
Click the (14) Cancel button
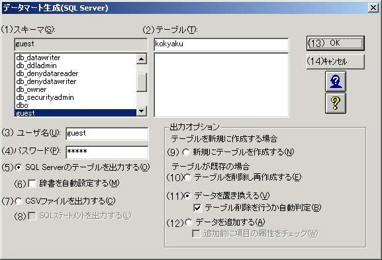click(x=336, y=62)
